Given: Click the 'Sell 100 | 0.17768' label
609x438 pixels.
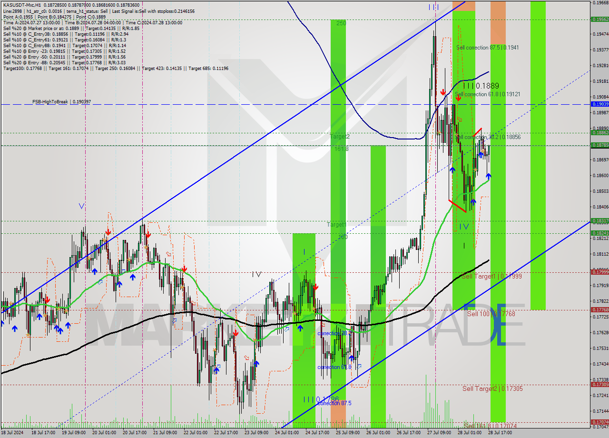Looking at the screenshot, I should pyautogui.click(x=491, y=314).
